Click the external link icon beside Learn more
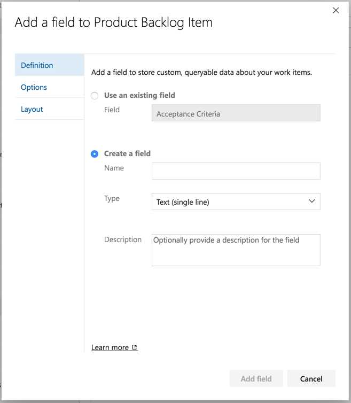This screenshot has height=403, width=351. point(135,347)
